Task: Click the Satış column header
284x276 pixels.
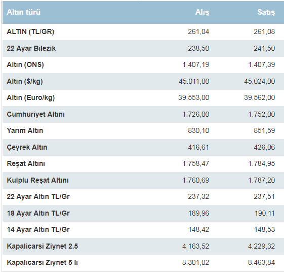Action: (266, 12)
